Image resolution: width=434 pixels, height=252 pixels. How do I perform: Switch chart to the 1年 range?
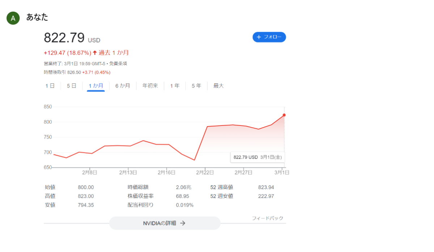pos(175,86)
